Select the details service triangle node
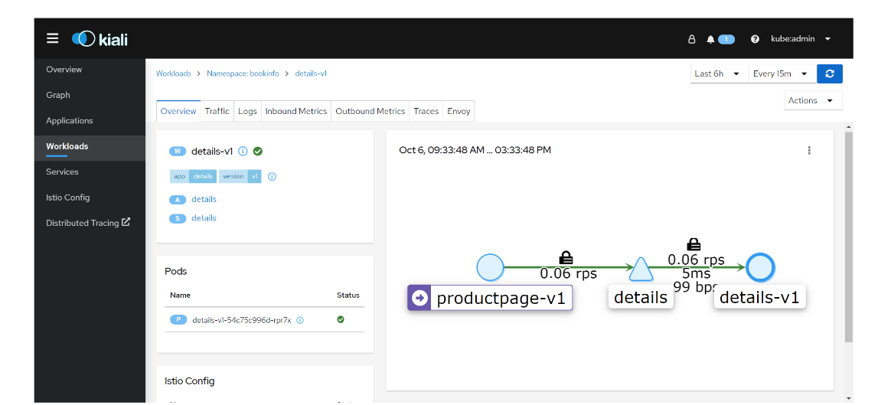Viewport: 891px width, 405px height. click(641, 269)
